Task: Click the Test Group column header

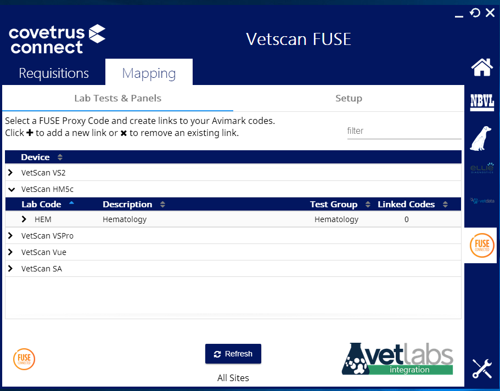Action: pyautogui.click(x=334, y=204)
